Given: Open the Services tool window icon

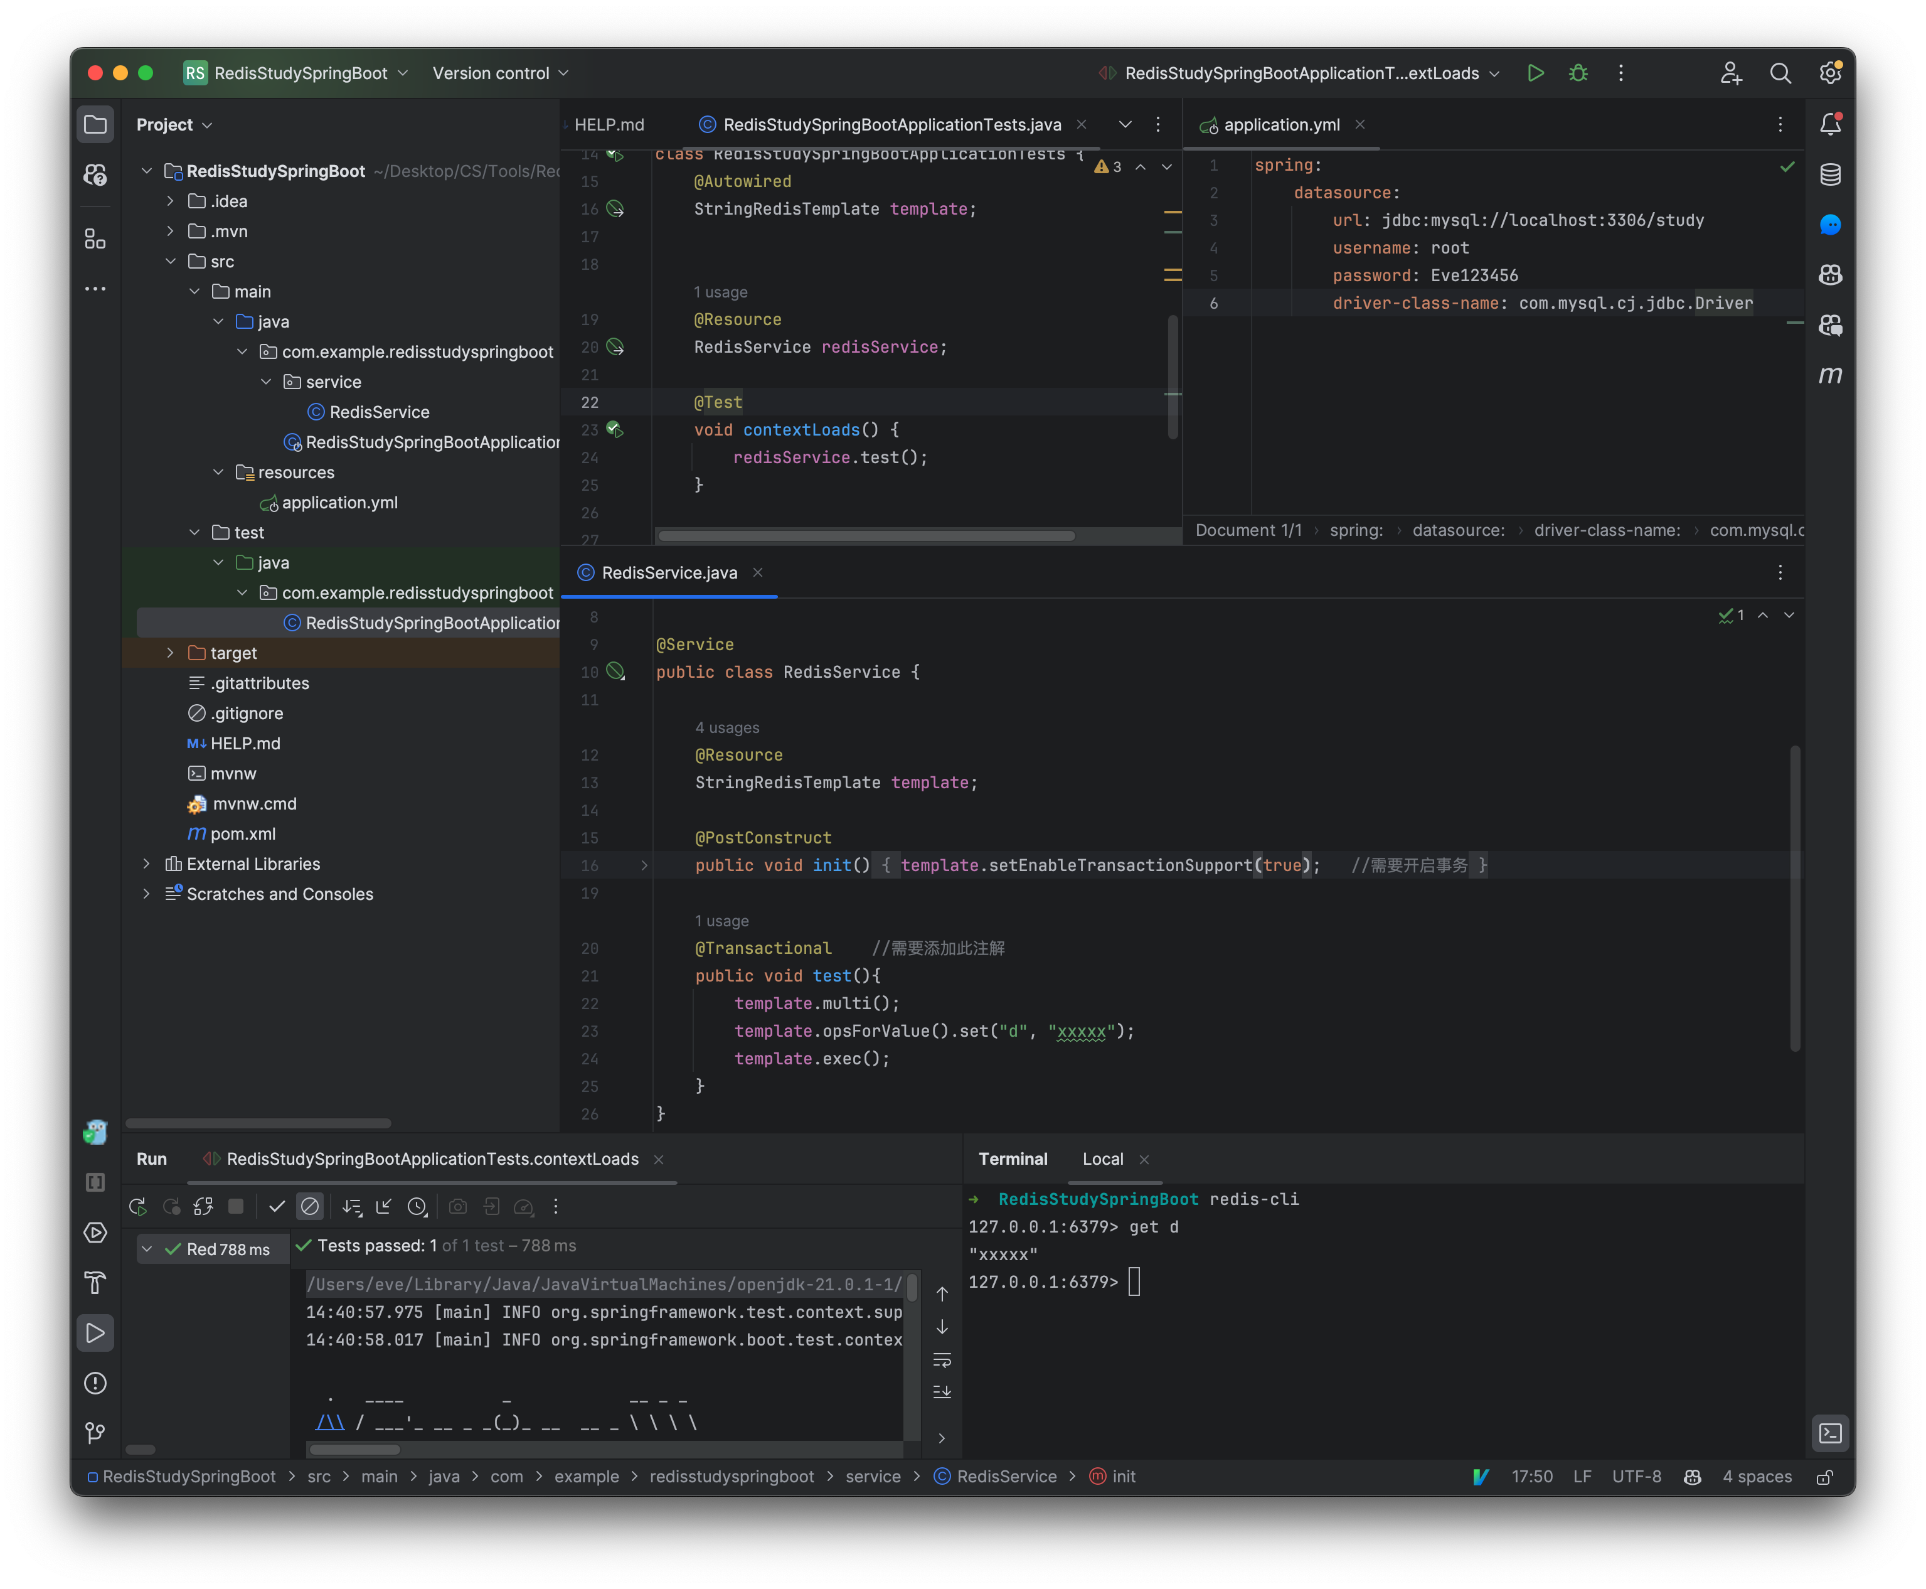Looking at the screenshot, I should [95, 1232].
